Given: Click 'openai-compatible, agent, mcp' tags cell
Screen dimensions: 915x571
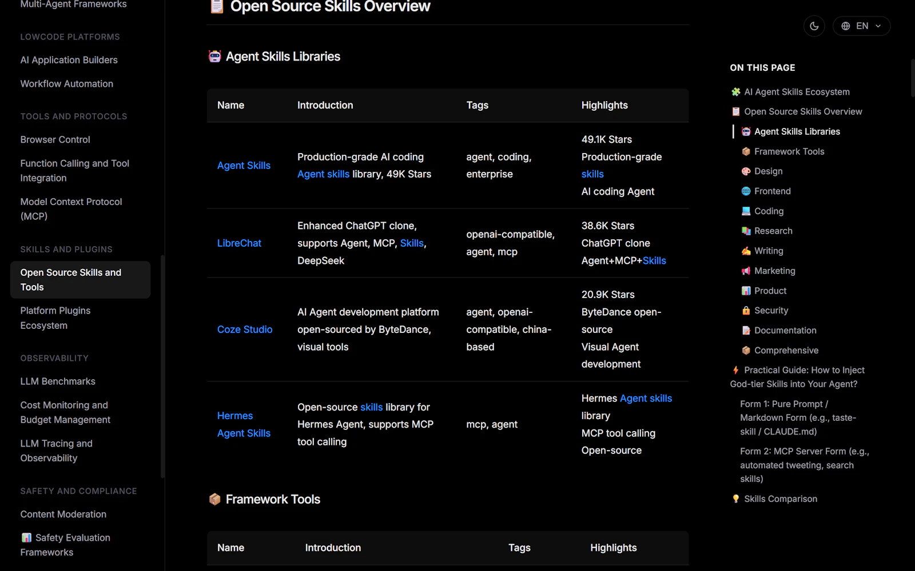Looking at the screenshot, I should point(510,243).
